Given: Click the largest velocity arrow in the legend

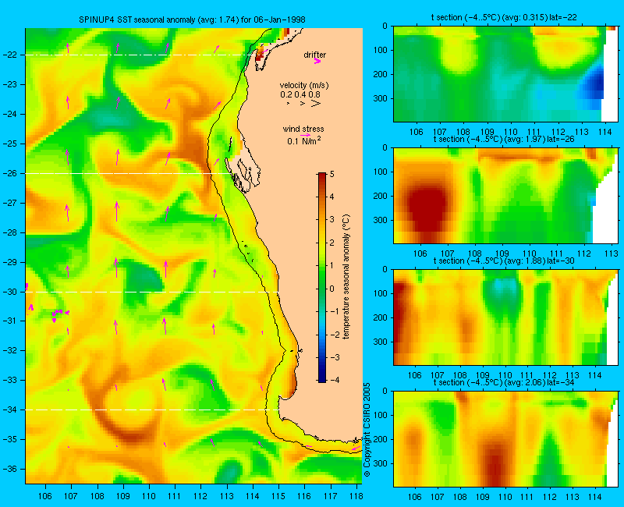Looking at the screenshot, I should 316,104.
